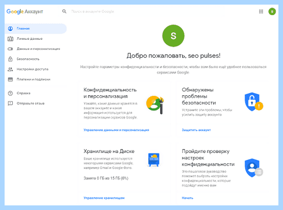The height and width of the screenshot is (210, 283).
Task: Open Управление данными и персонализация link
Action: [x=116, y=130]
